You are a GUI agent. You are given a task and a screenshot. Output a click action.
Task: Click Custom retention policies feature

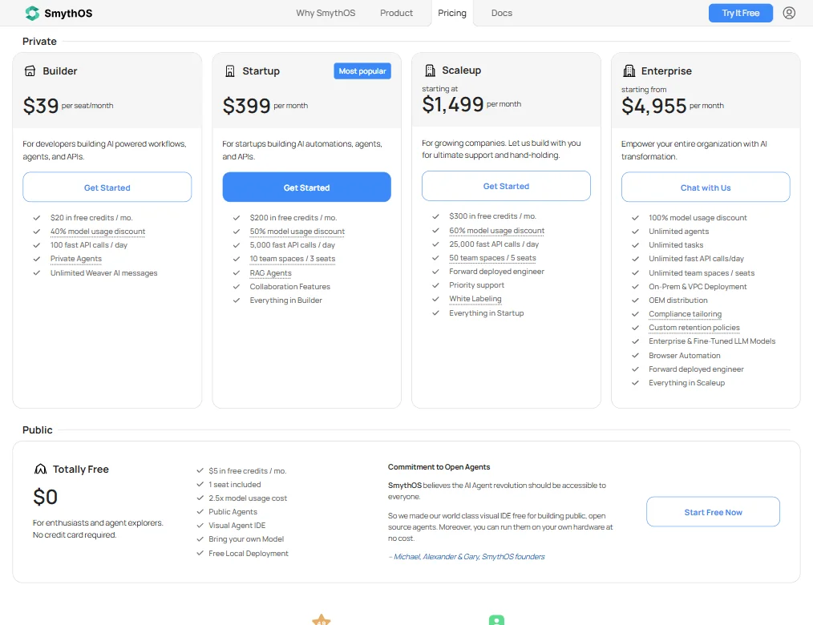[694, 328]
